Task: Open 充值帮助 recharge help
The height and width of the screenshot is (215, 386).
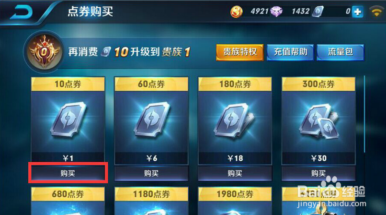Action: coord(290,52)
